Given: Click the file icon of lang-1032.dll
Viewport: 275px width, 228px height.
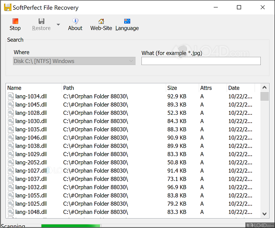Looking at the screenshot, I should pyautogui.click(x=11, y=187).
